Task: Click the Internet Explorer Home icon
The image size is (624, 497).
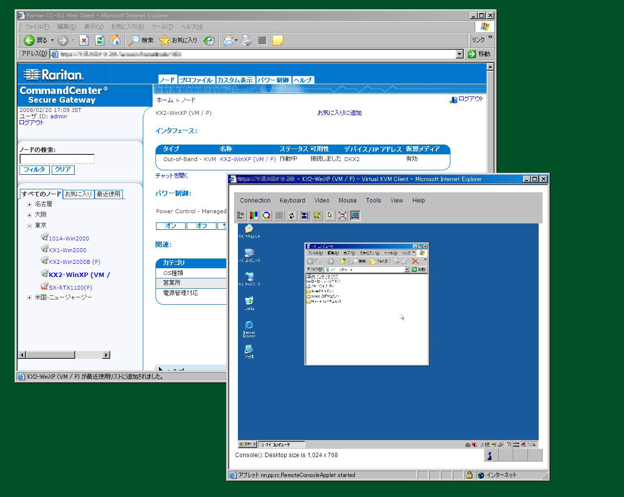Action: tap(115, 40)
